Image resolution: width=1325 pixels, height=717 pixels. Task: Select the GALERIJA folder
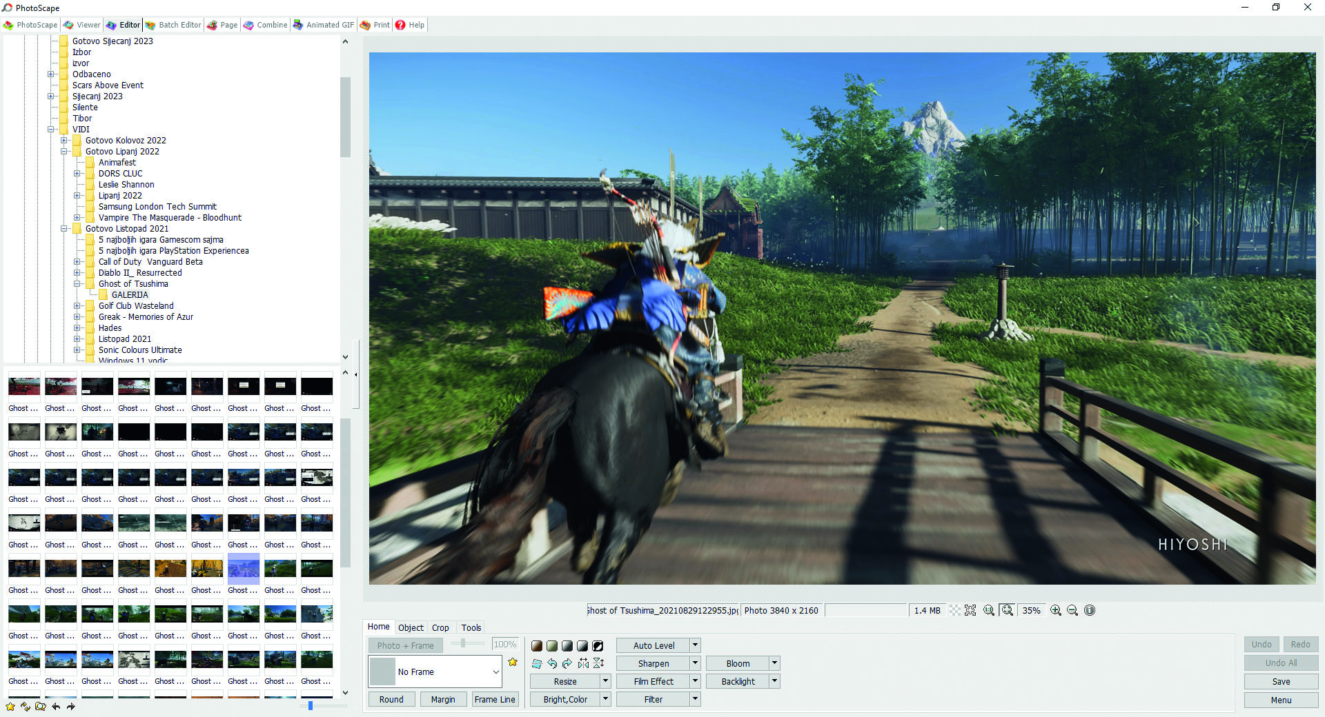click(130, 294)
